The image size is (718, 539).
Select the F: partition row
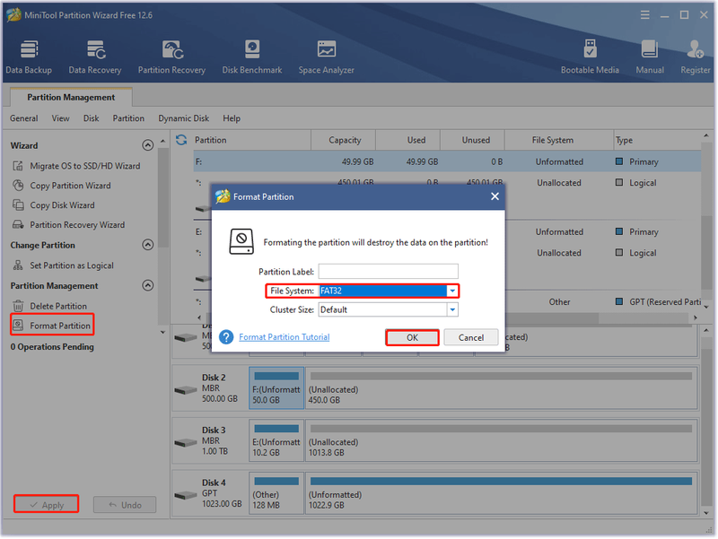(x=447, y=161)
